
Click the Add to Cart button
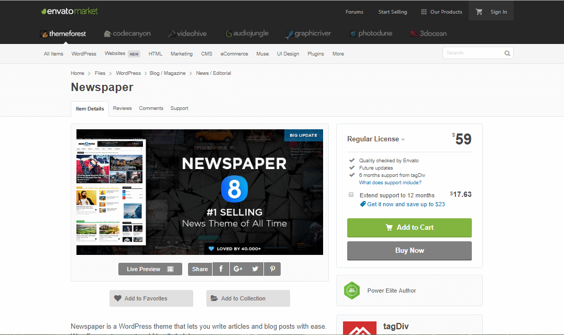pos(410,228)
